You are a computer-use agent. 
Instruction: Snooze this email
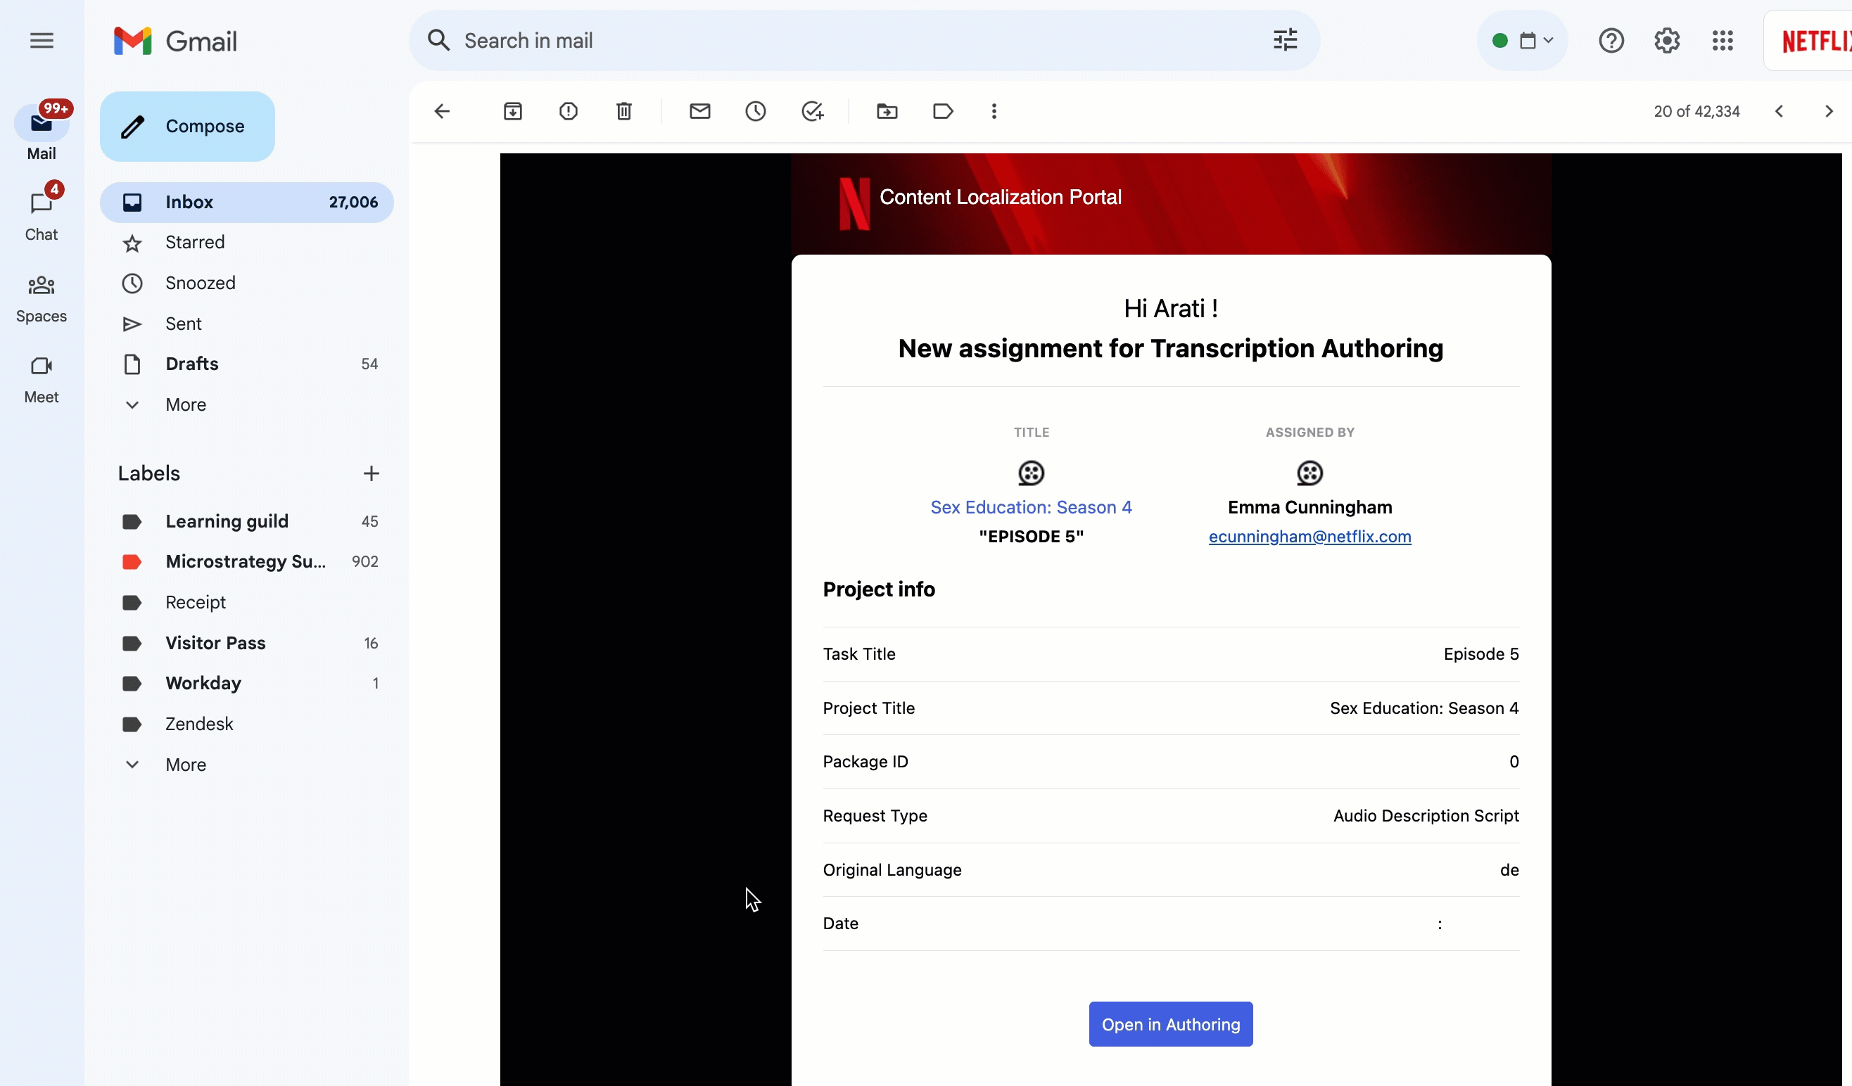(x=756, y=112)
